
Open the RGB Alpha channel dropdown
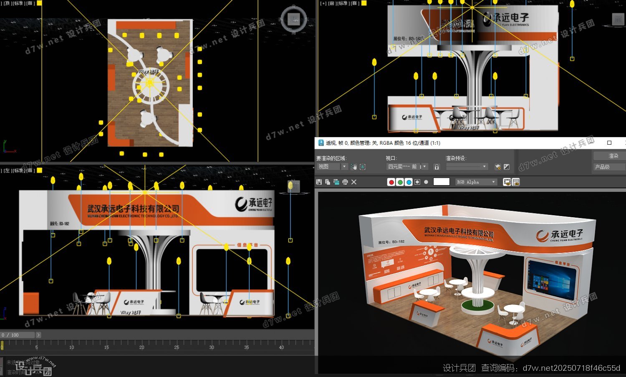[x=477, y=182]
